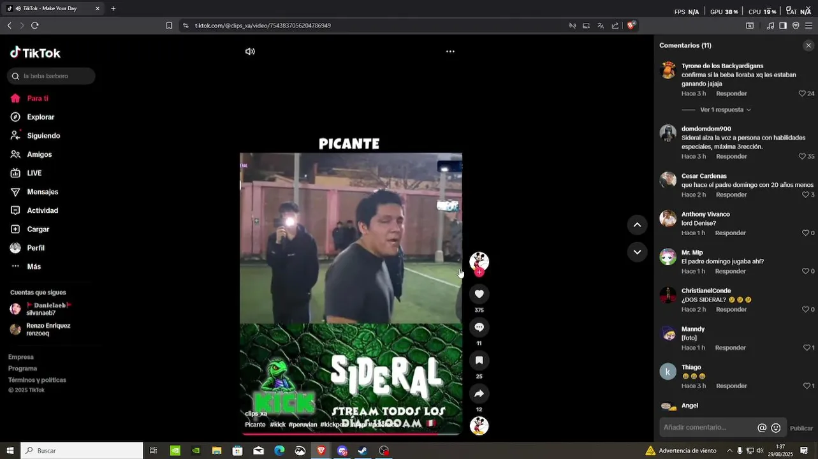This screenshot has width=818, height=459.
Task: Open the spinning sound disc thumbnail
Action: tap(479, 426)
